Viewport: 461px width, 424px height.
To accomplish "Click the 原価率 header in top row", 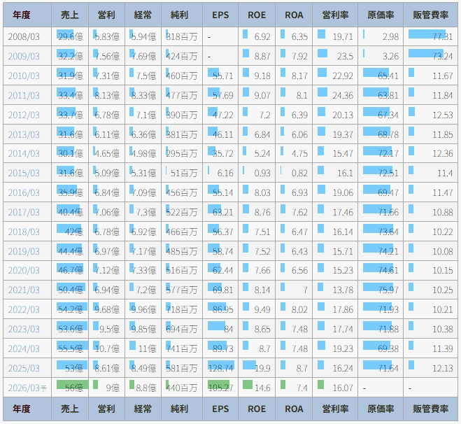I will click(381, 15).
